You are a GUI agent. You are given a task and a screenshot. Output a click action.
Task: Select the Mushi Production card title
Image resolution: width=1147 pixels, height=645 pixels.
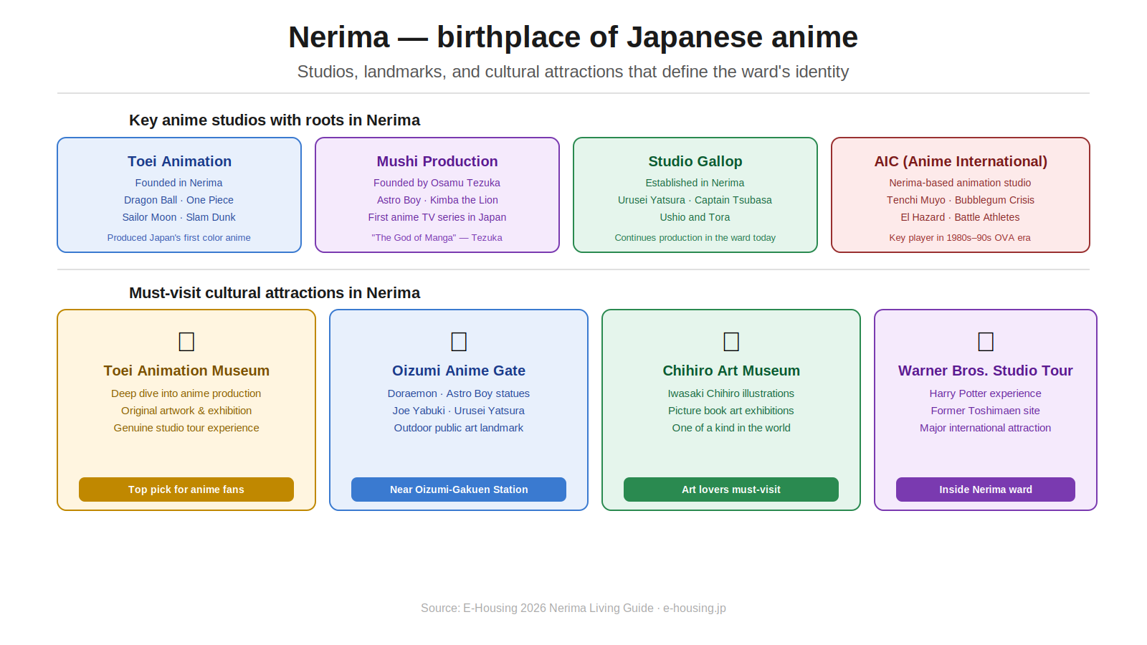(x=437, y=161)
